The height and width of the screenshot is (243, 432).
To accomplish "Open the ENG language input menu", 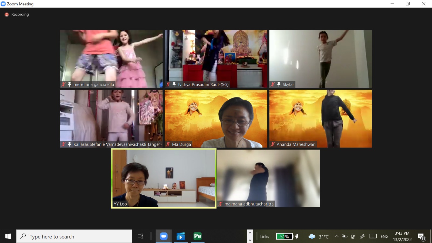I will tap(384, 236).
